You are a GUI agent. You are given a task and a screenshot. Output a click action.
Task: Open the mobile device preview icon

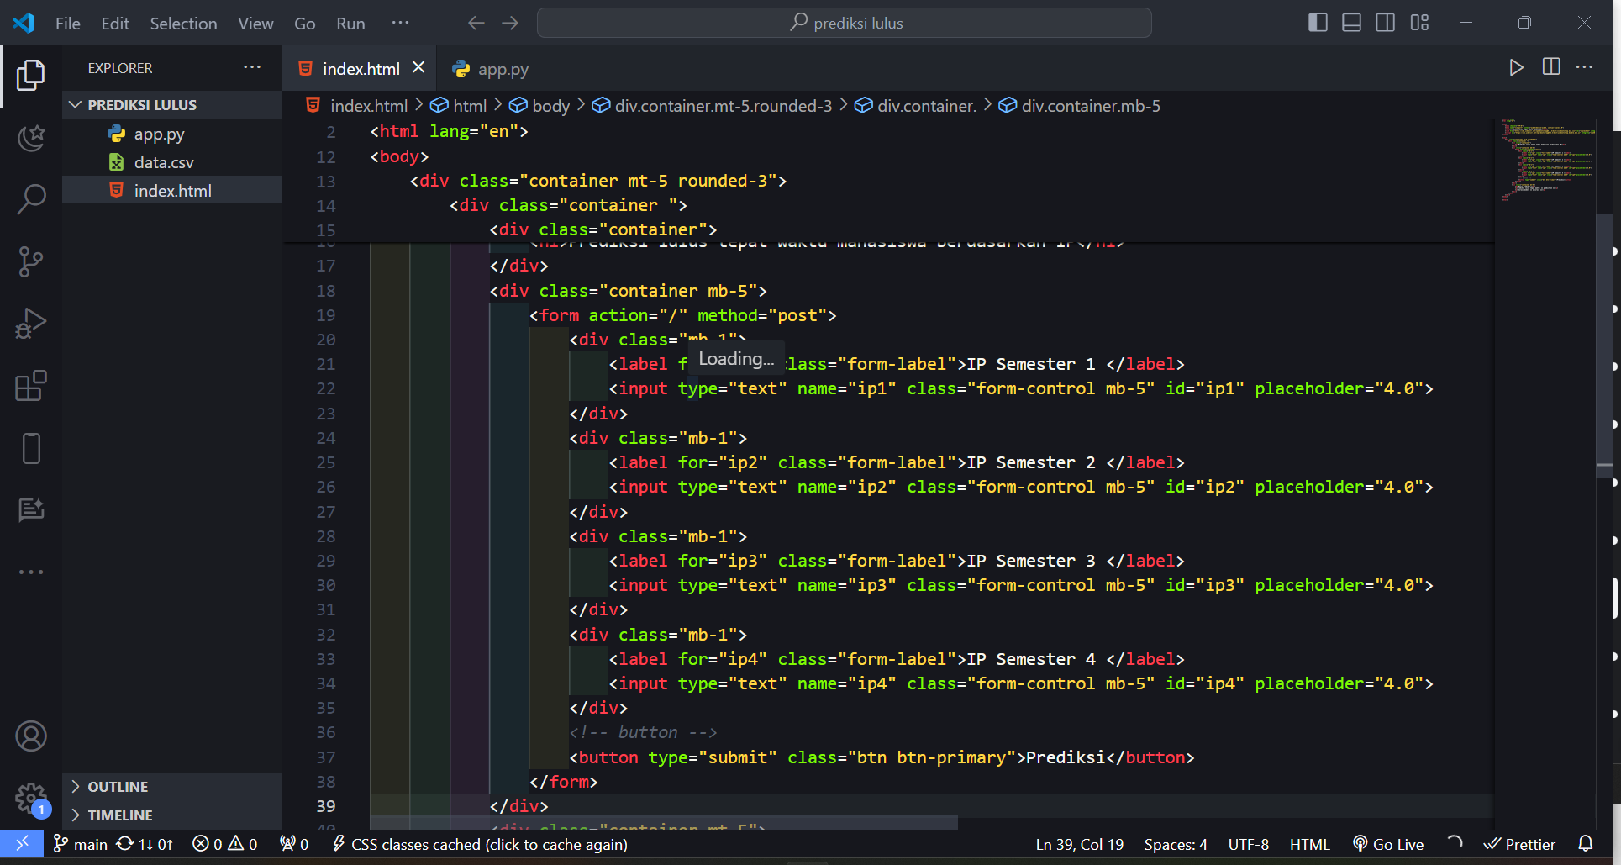click(31, 448)
